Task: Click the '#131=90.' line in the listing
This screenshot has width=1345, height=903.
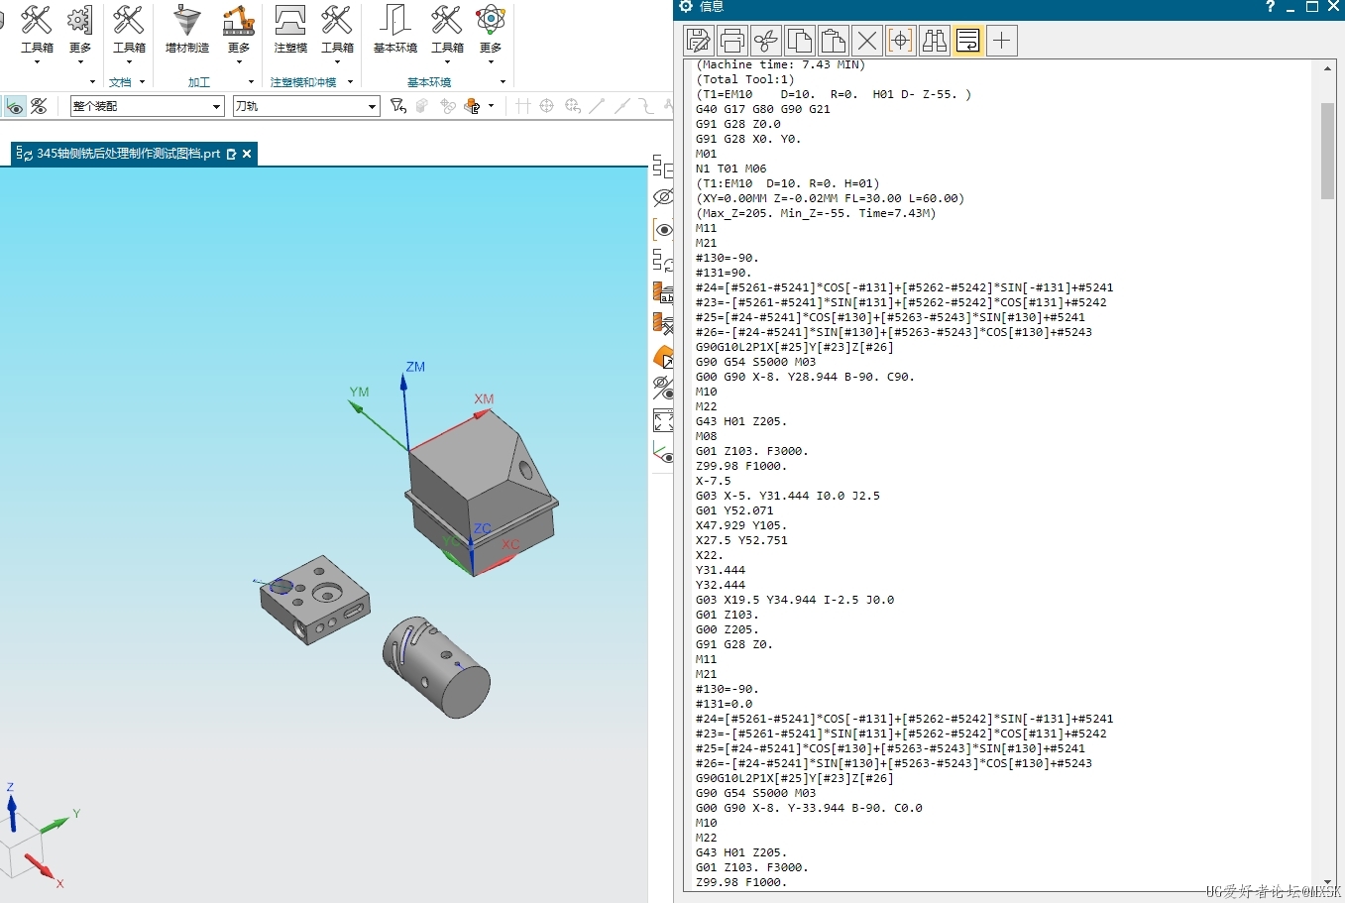Action: pos(724,273)
